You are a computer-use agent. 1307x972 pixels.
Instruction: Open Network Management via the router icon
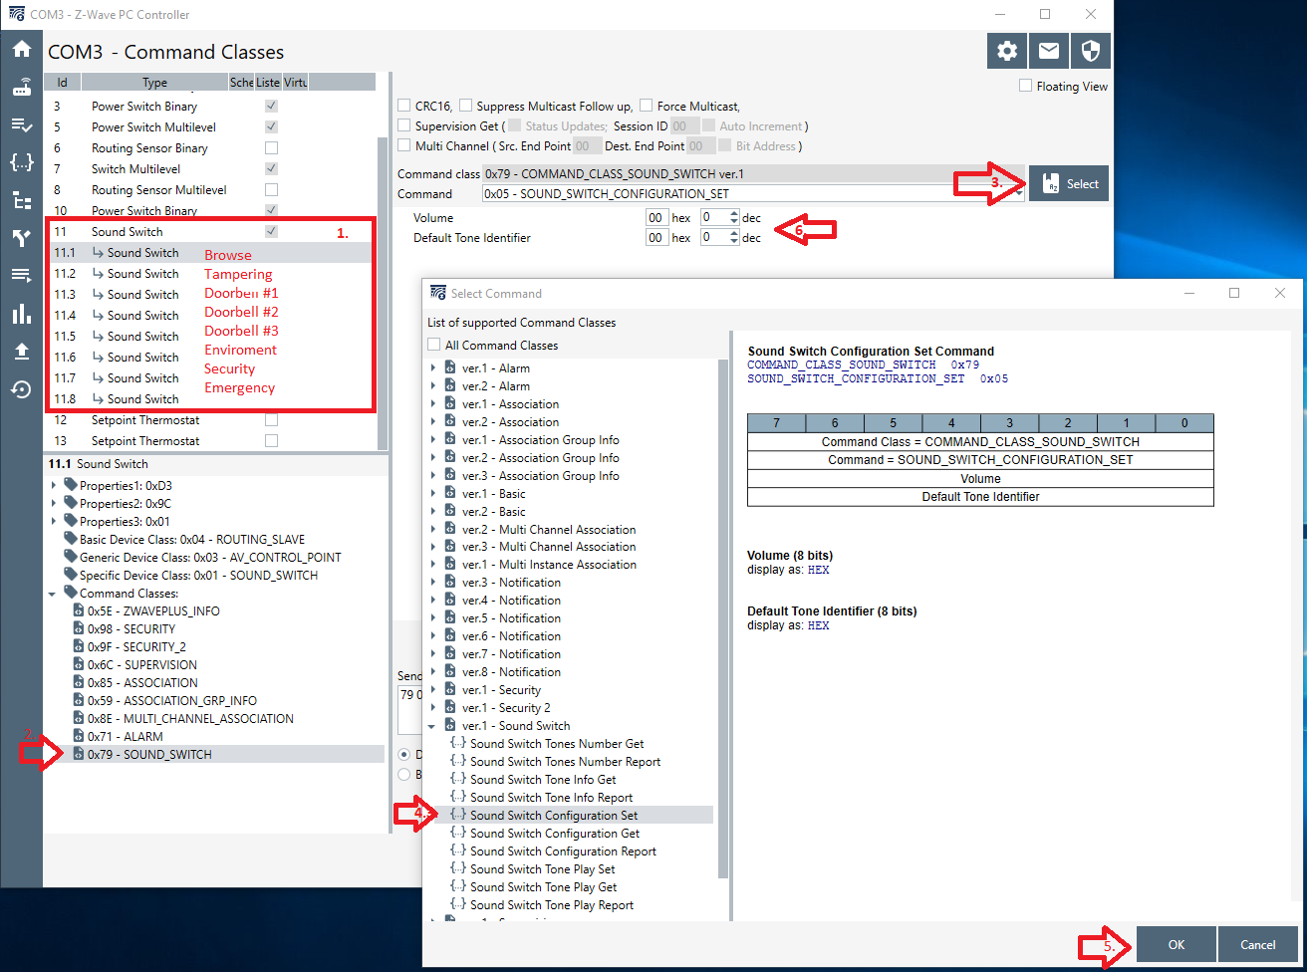(21, 87)
